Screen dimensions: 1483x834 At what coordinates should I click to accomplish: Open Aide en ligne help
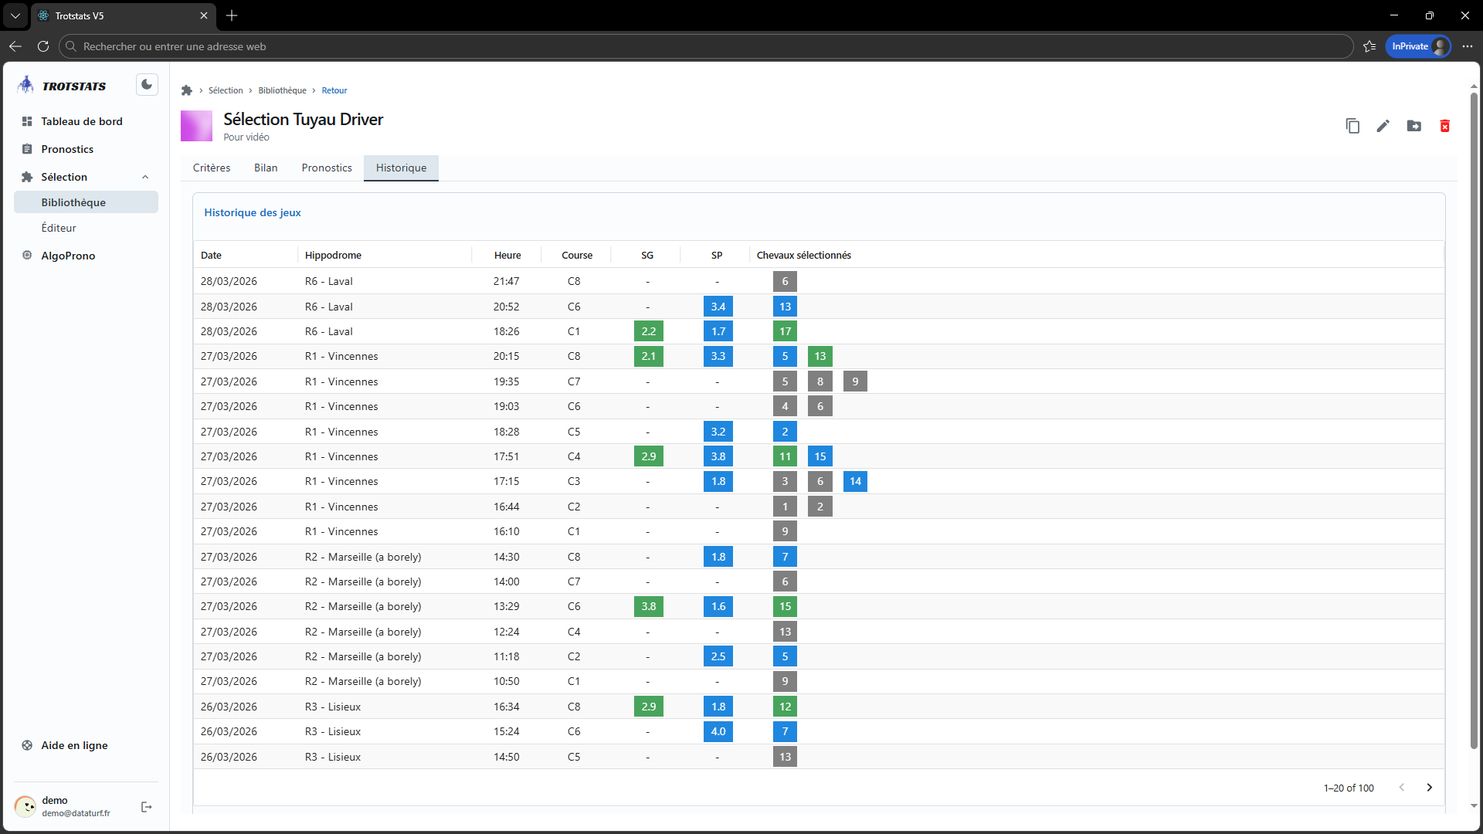coord(74,745)
